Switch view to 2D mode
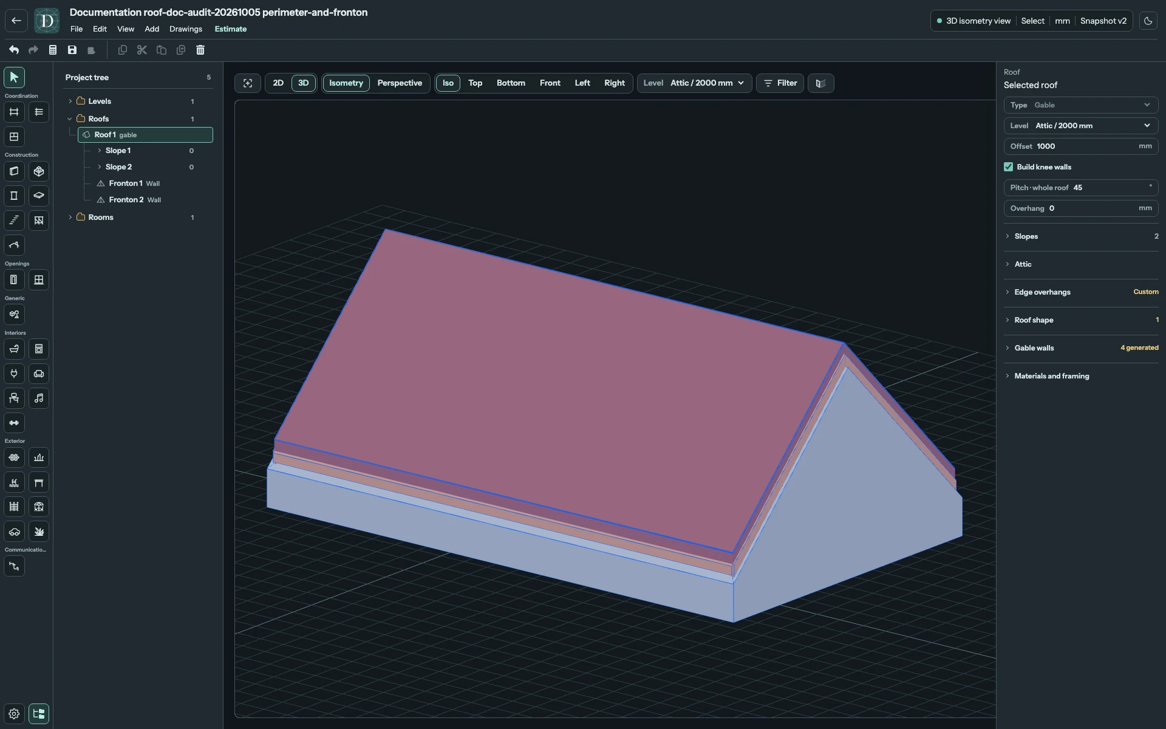The image size is (1166, 729). (x=278, y=83)
